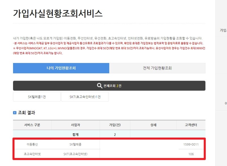Click the 전체조회 2건 search bar
Screen dimensions: 227x166
tap(109, 86)
